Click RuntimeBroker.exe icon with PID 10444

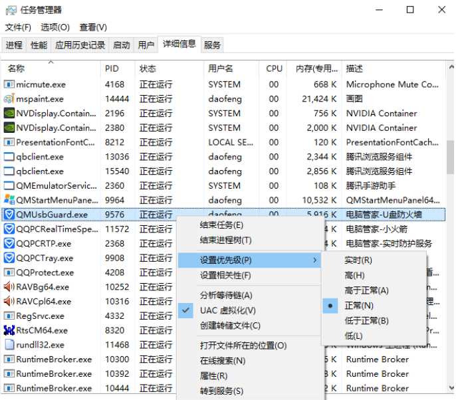[9, 388]
